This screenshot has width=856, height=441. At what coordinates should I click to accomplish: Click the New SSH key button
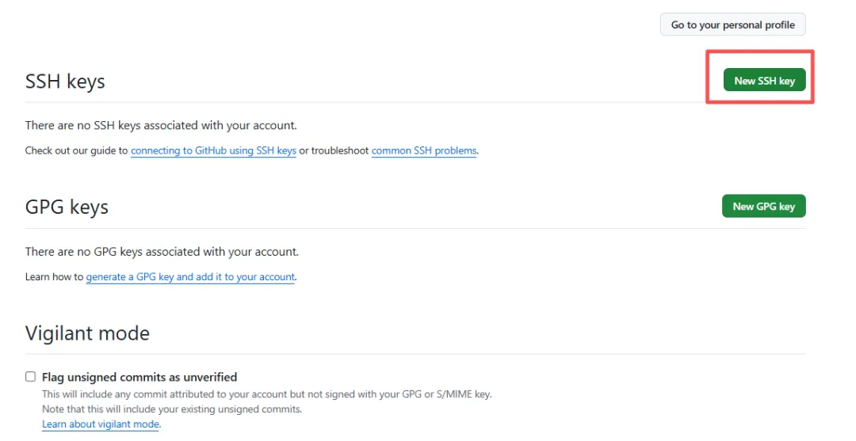pyautogui.click(x=764, y=80)
